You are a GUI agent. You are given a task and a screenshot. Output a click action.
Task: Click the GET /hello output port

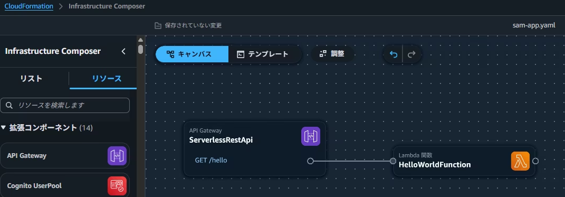tap(310, 161)
